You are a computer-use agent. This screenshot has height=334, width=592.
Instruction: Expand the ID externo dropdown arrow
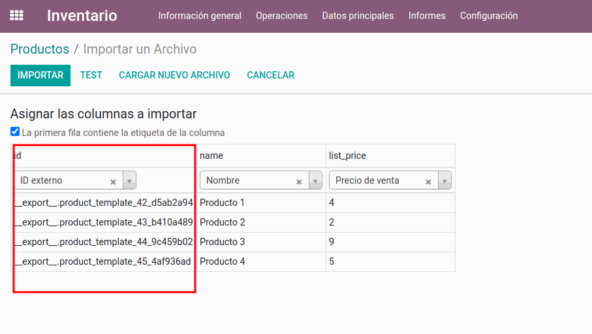pos(129,181)
